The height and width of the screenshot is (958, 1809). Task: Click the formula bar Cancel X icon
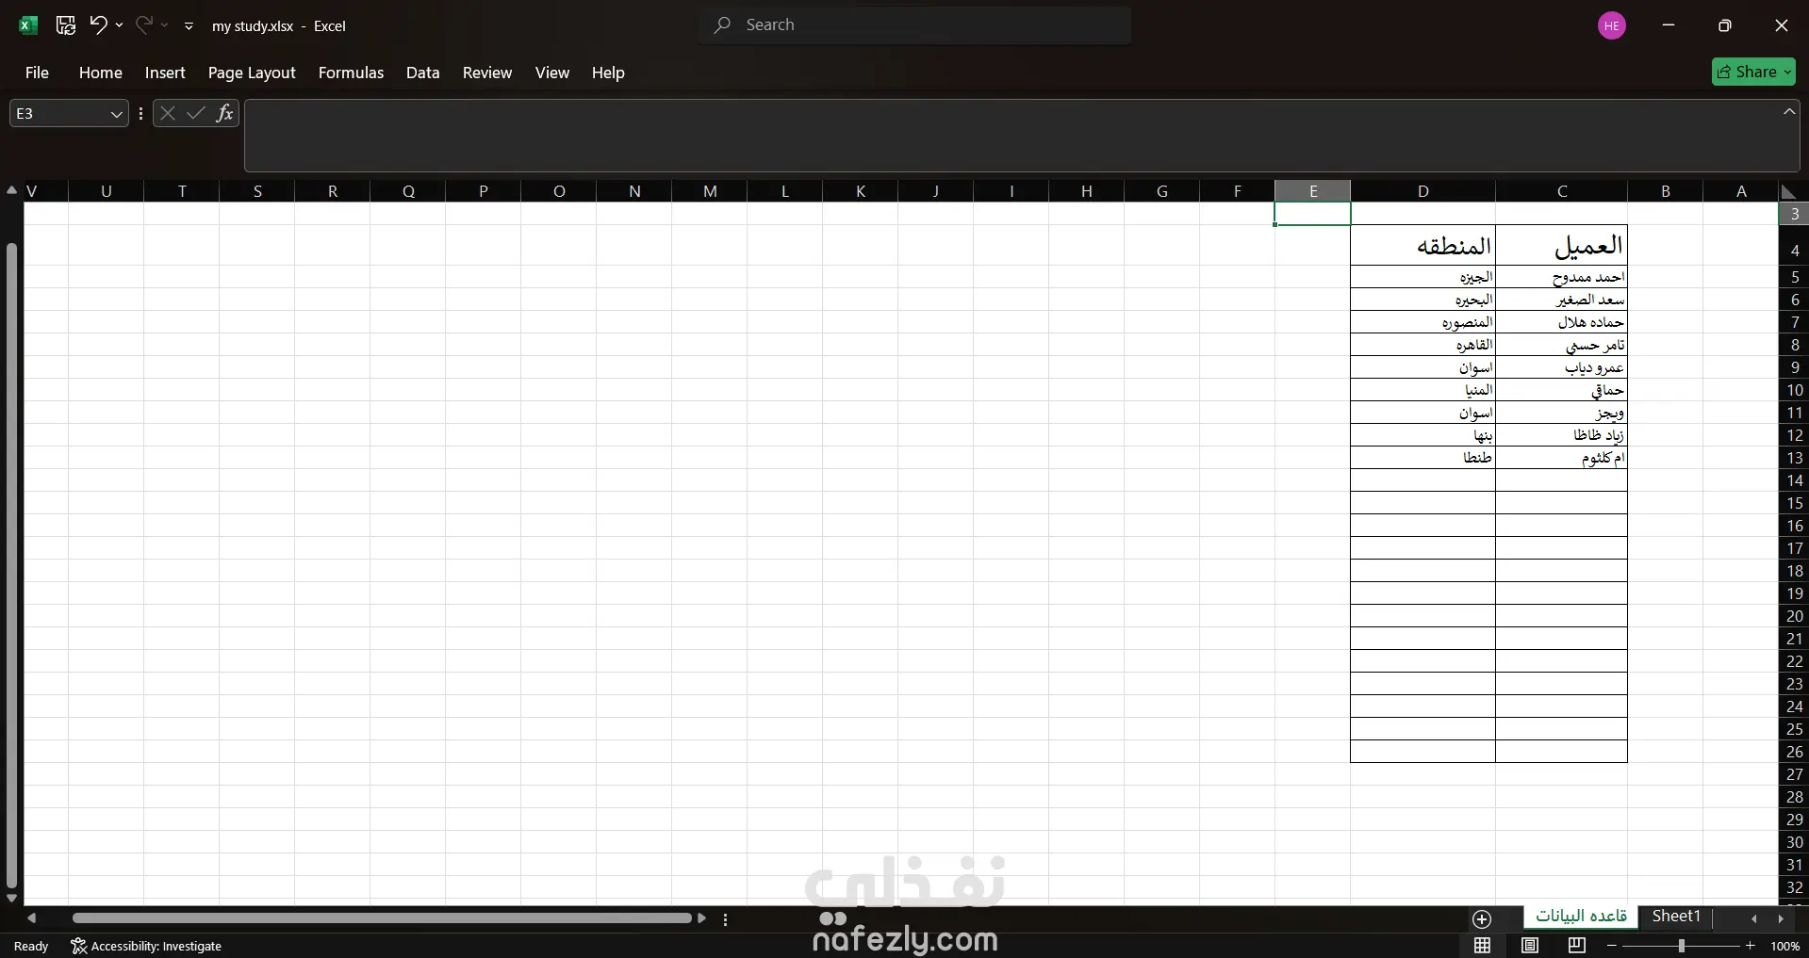click(x=168, y=114)
